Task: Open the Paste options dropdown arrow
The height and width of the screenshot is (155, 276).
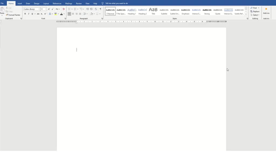Action: coord(2,15)
